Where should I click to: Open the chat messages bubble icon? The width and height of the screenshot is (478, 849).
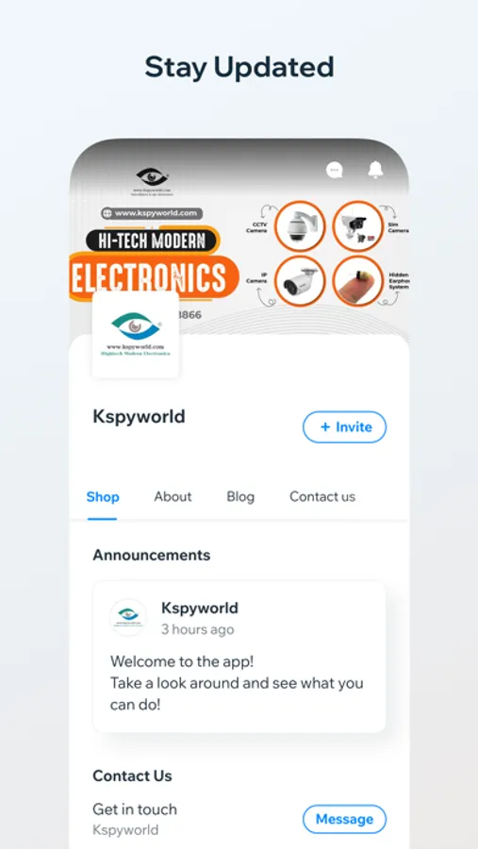click(335, 171)
